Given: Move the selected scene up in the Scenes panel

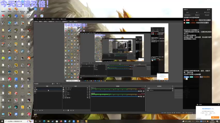Looking at the screenshot, I should [x=40, y=110].
